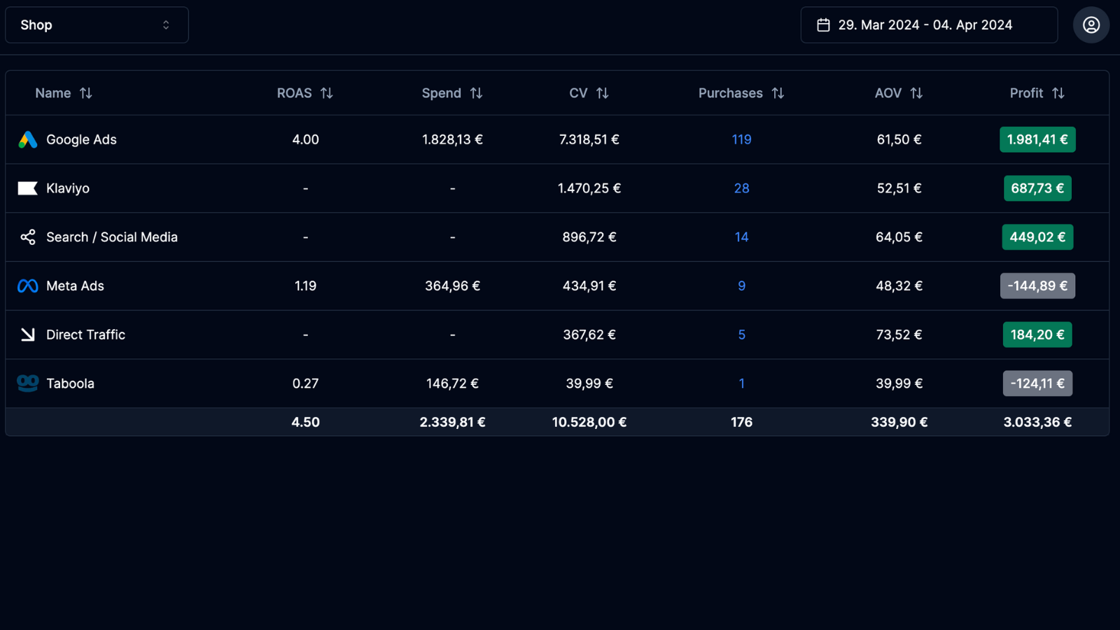Click the Taboola logo icon
This screenshot has height=630, width=1120.
pos(28,383)
